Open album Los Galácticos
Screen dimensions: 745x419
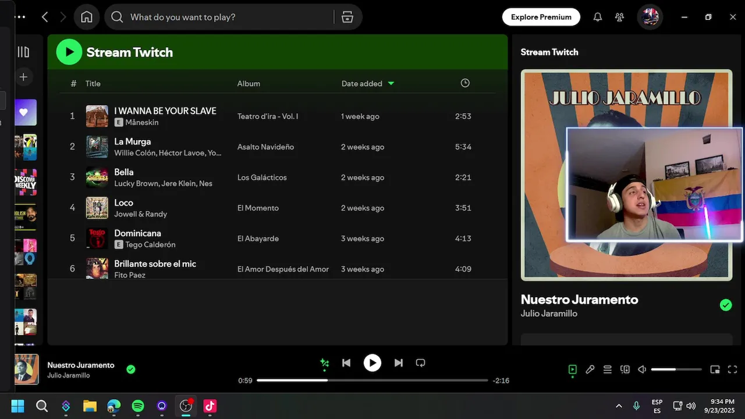tap(262, 177)
